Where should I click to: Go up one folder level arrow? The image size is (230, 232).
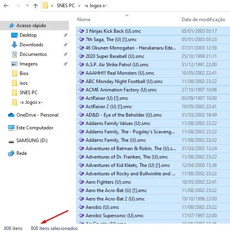click(36, 6)
